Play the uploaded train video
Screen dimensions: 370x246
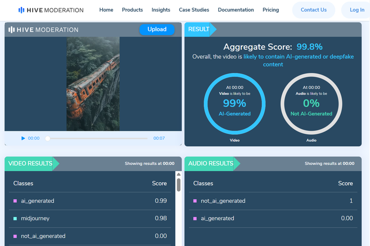tap(23, 138)
